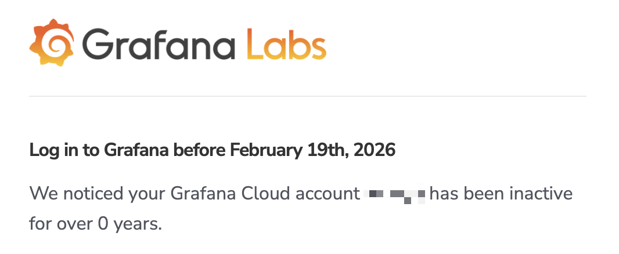Viewport: 619px width, 254px height.
Task: Click the horizontal divider line below logo
Action: tap(307, 96)
